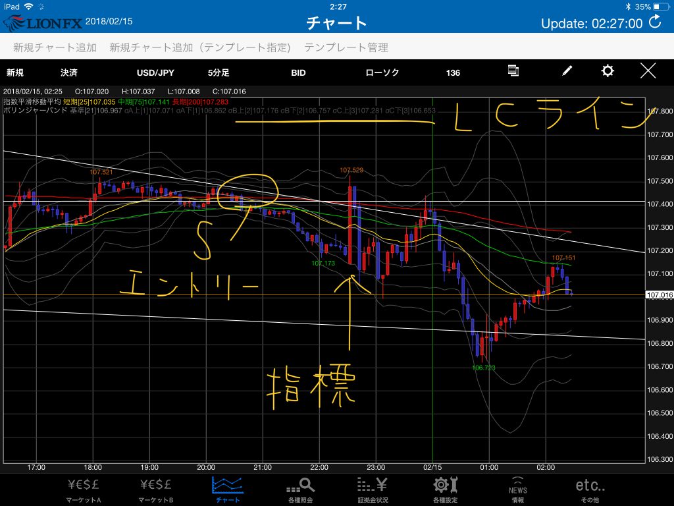Viewport: 674px width, 506px height.
Task: Change the 5分足 timeframe selector
Action: pos(219,72)
